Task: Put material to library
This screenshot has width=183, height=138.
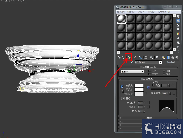Action: 151,57
